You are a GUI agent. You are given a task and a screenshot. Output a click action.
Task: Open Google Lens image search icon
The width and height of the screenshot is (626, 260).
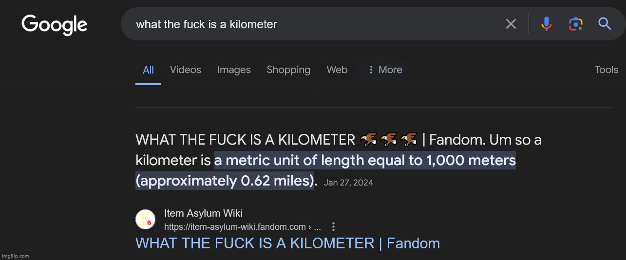(576, 24)
